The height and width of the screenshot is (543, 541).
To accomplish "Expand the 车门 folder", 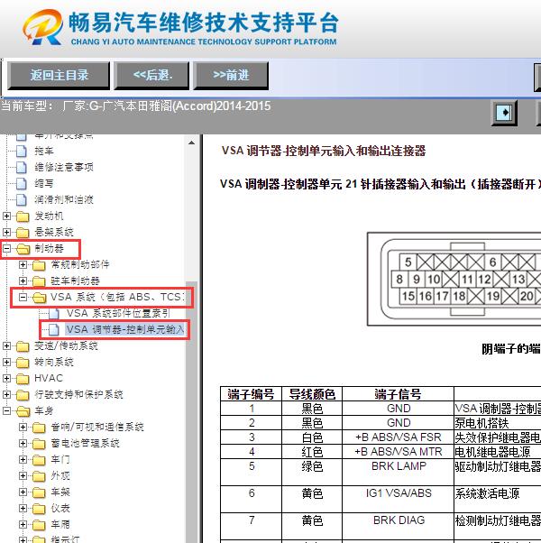I will (23, 459).
